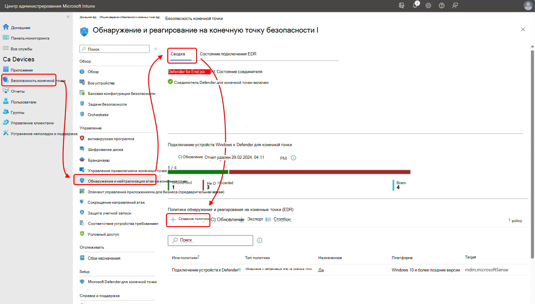Click in the policies Поиск field
The height and width of the screenshot is (304, 535).
(x=210, y=240)
